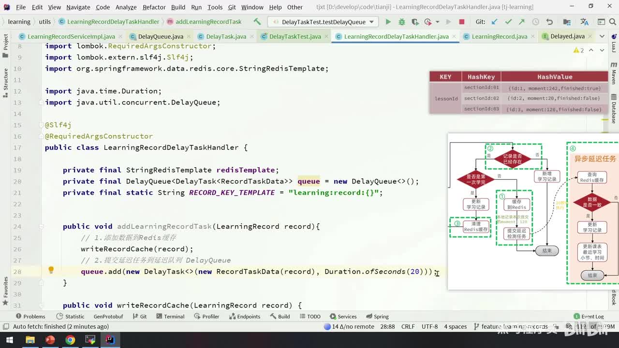This screenshot has height=348, width=619.
Task: Click the tool windows quick access icon
Action: pyautogui.click(x=6, y=327)
